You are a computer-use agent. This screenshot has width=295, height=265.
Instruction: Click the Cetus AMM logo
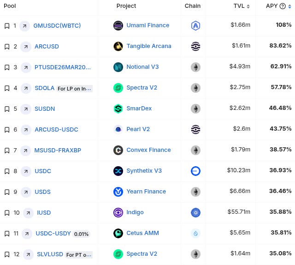coord(118,233)
